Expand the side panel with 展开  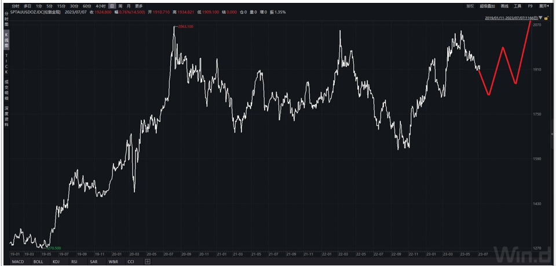coord(544,6)
